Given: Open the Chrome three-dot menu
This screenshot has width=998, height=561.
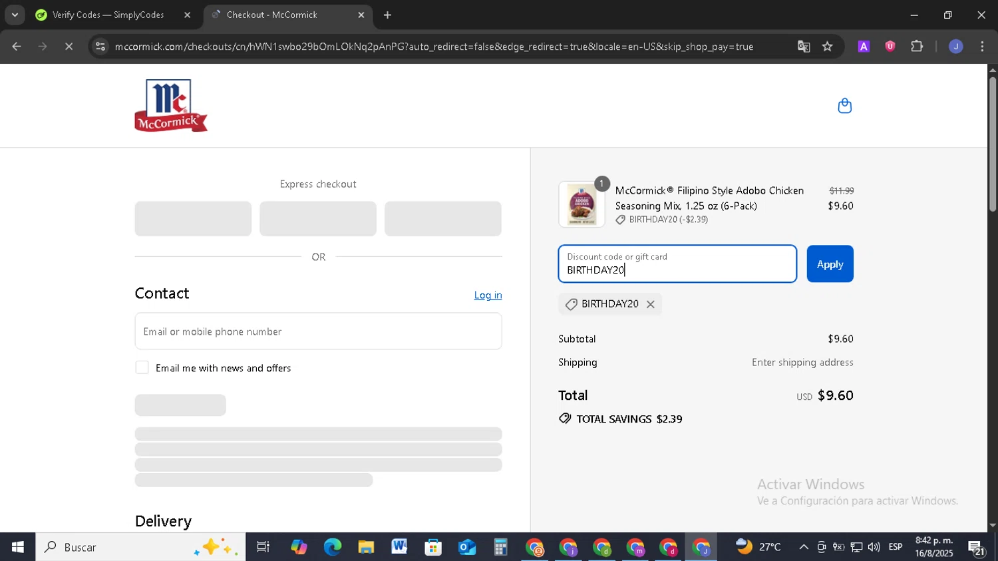Looking at the screenshot, I should [x=982, y=47].
